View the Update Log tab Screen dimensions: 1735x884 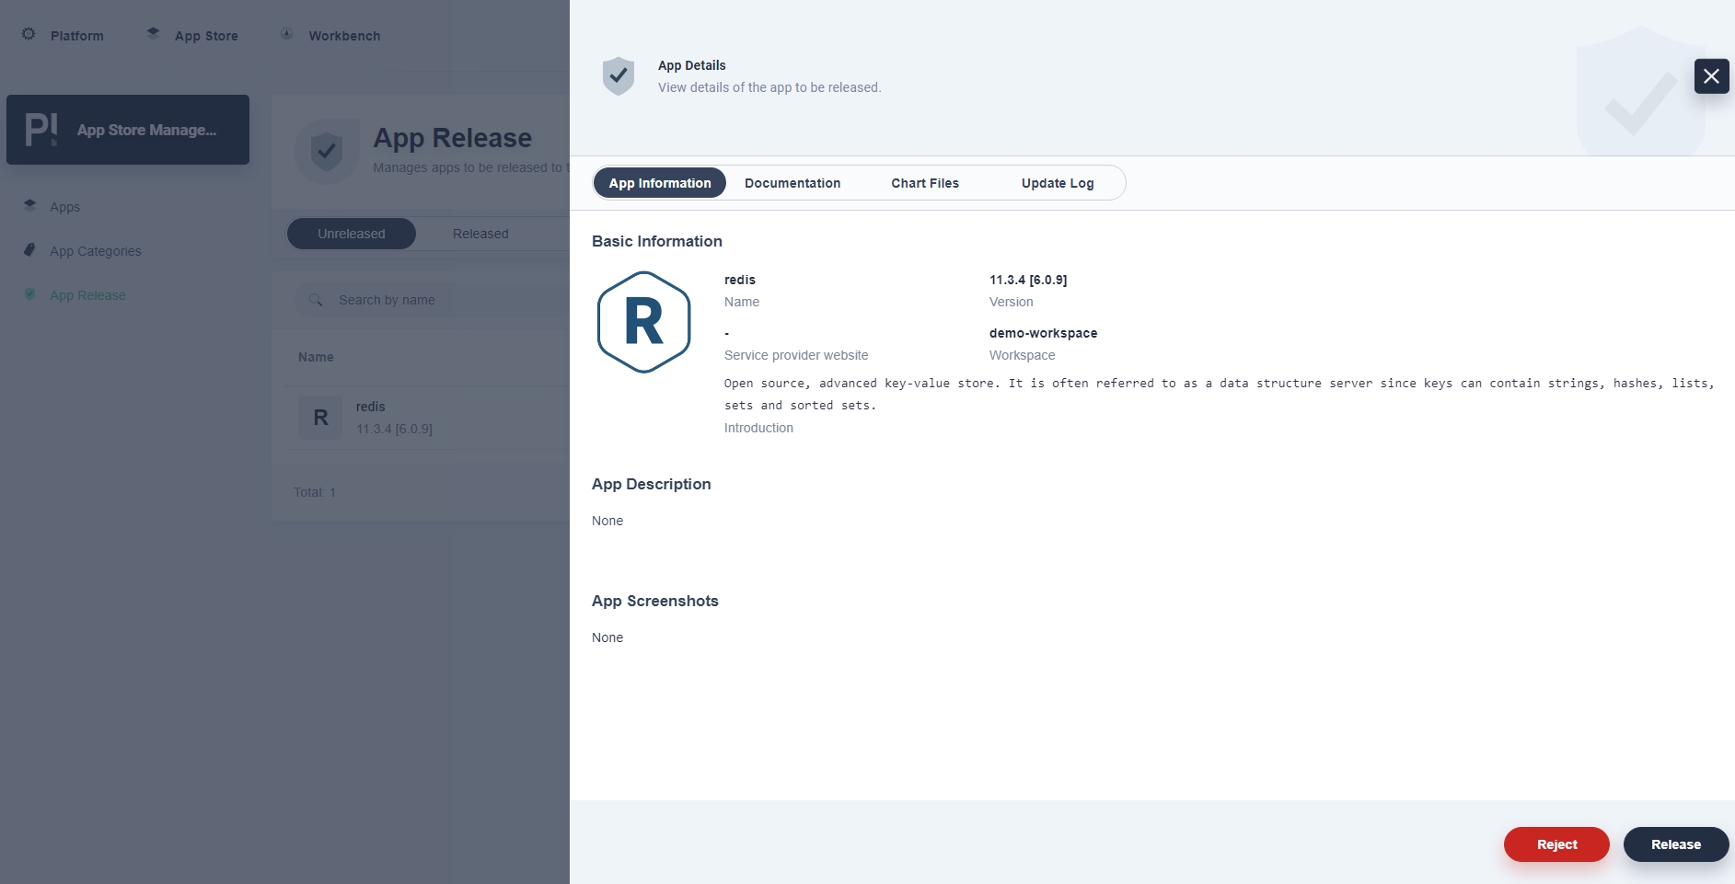[x=1058, y=183]
